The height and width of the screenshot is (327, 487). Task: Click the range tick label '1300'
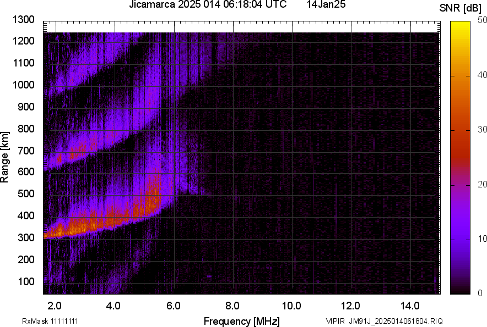pyautogui.click(x=23, y=20)
